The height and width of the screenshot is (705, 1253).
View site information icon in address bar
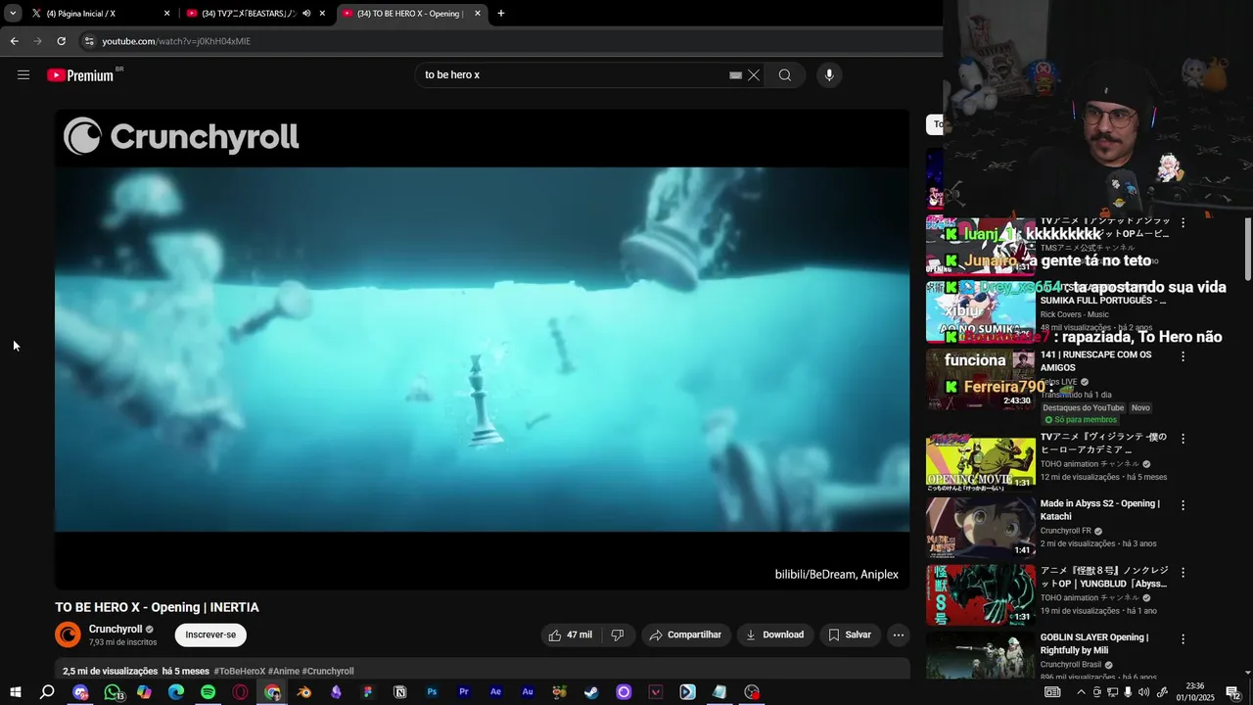coord(89,41)
